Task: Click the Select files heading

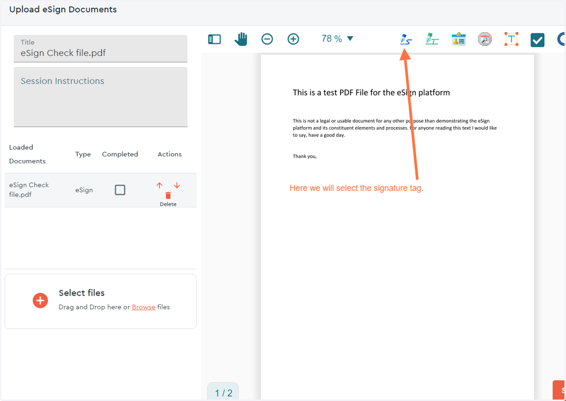Action: 82,293
